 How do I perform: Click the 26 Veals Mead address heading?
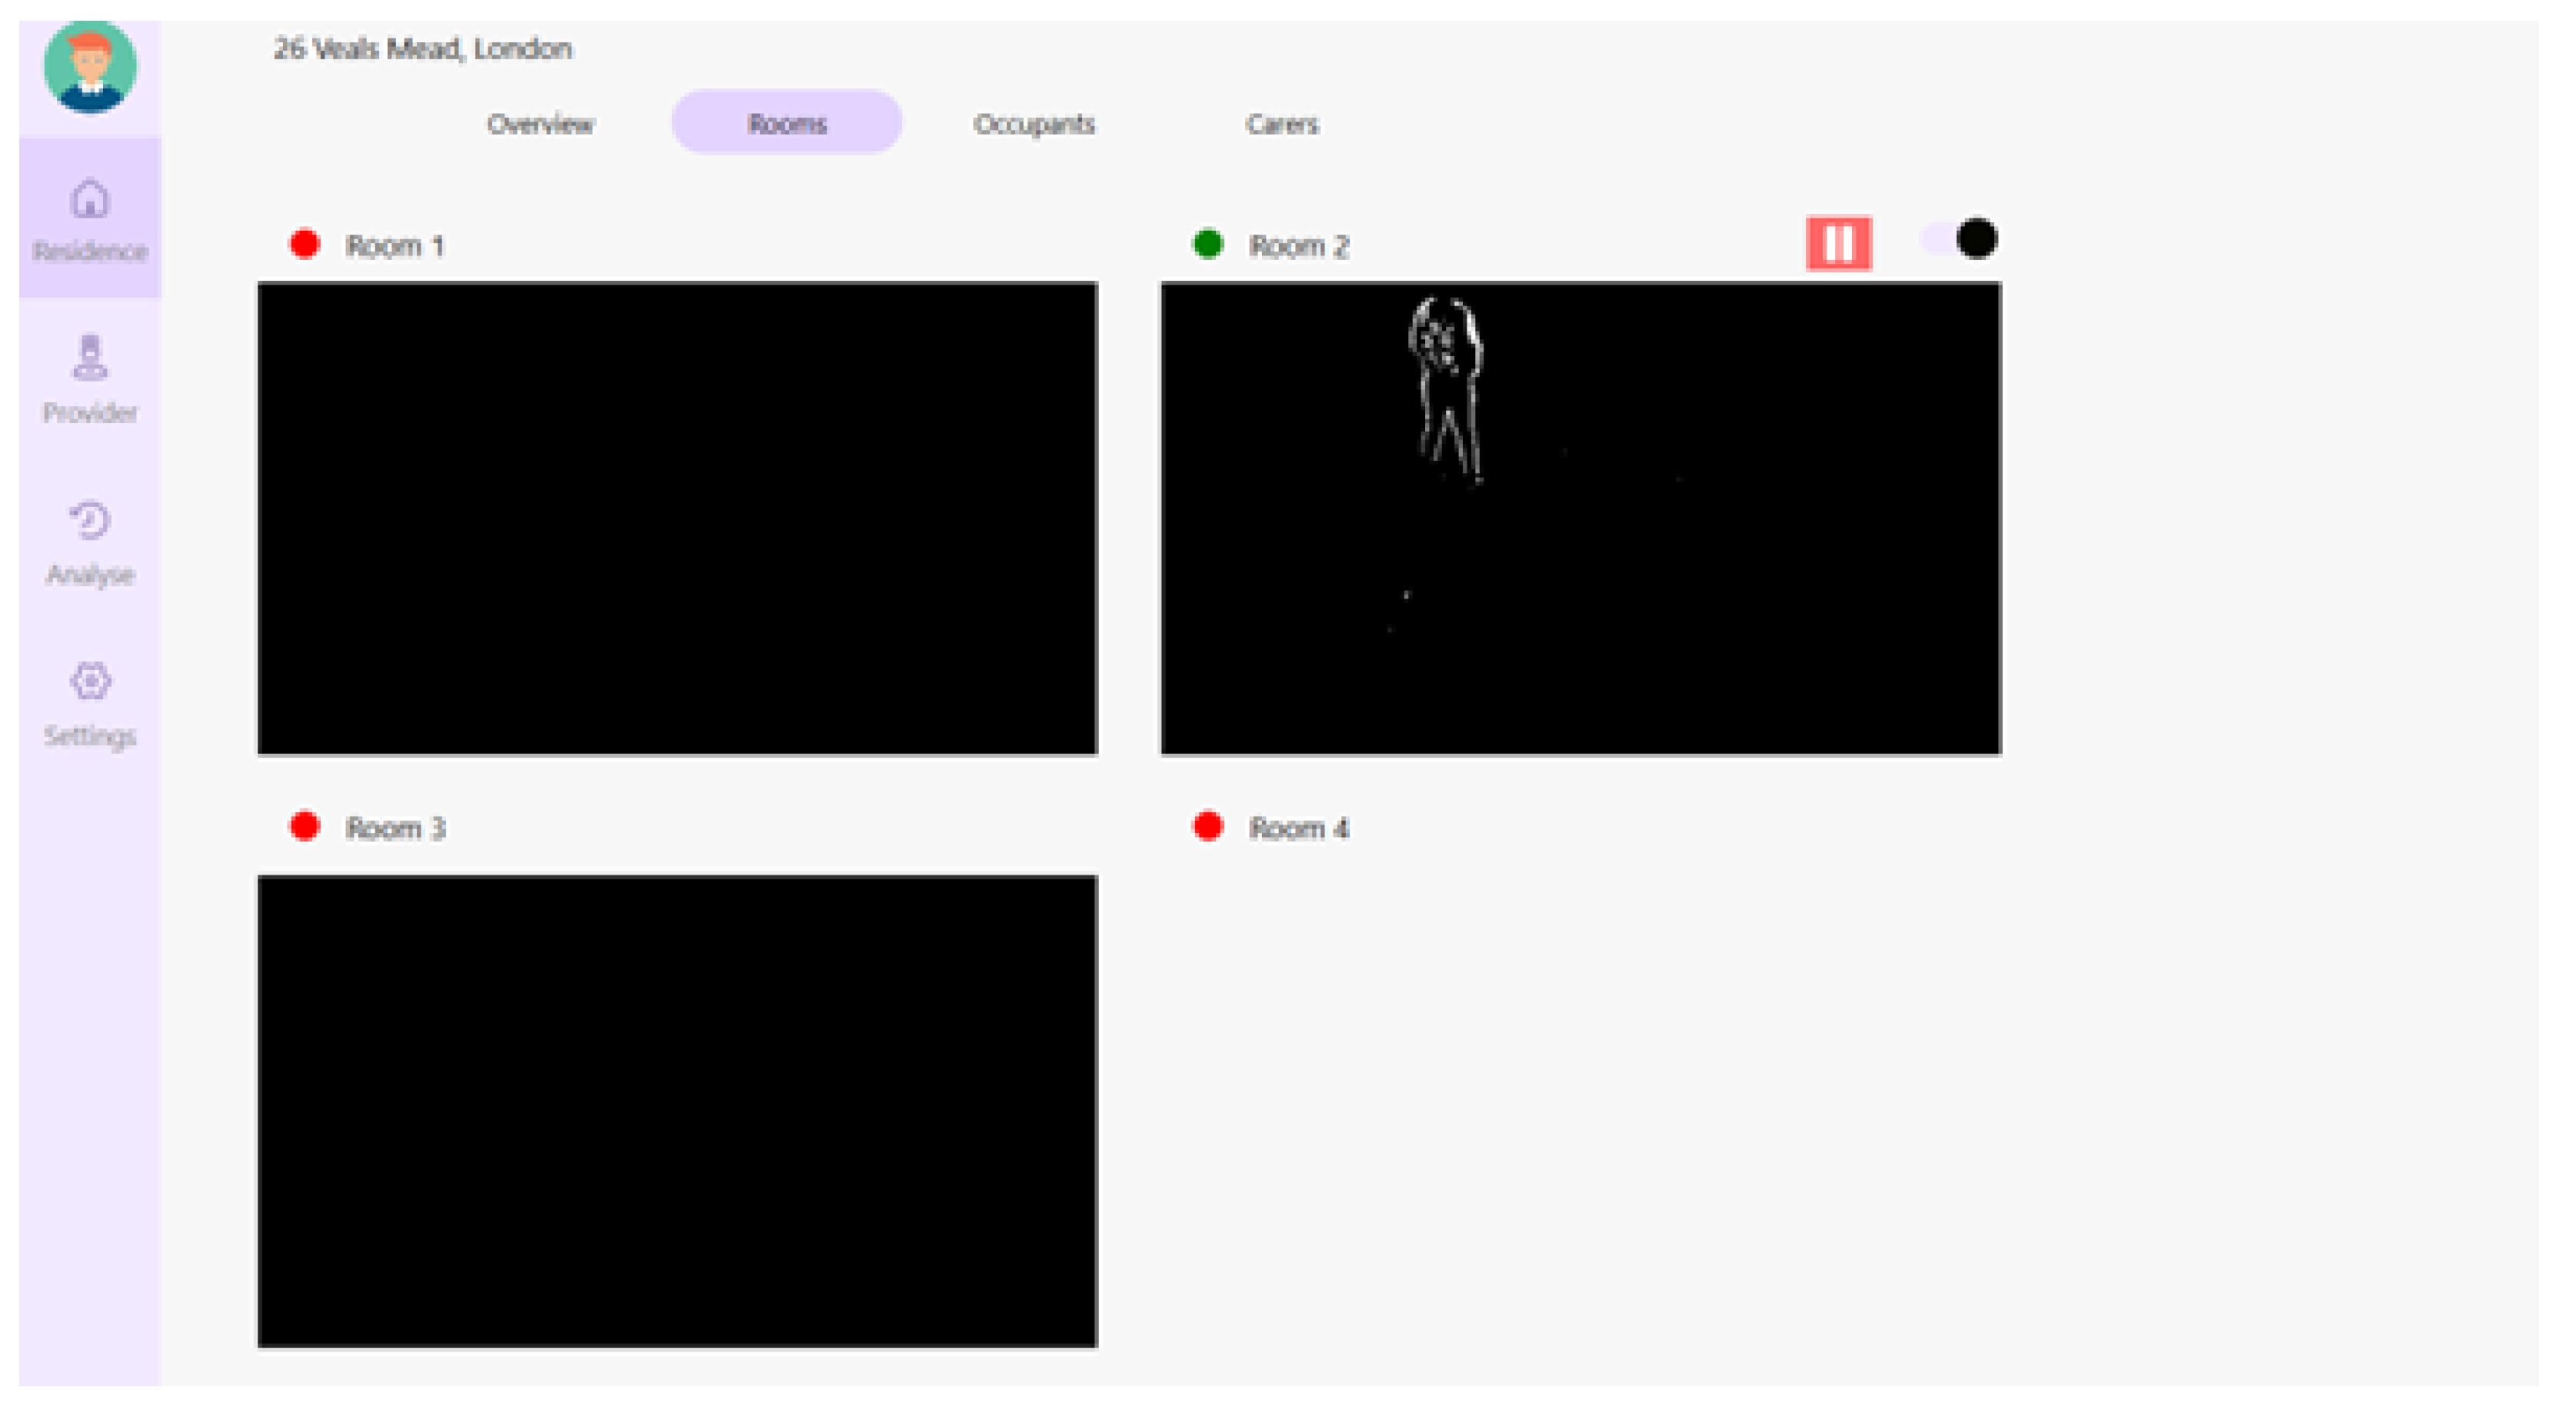[x=422, y=48]
